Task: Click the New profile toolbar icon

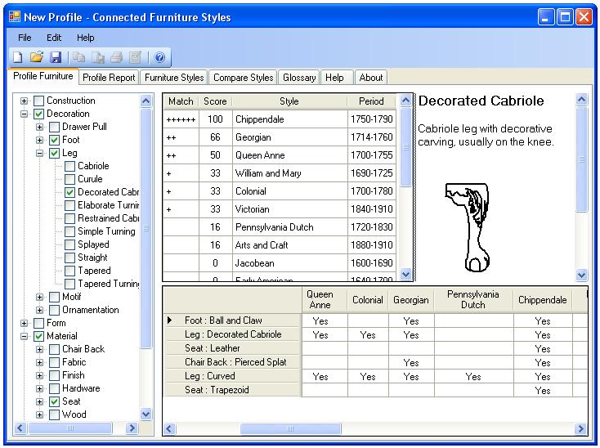Action: [x=16, y=57]
